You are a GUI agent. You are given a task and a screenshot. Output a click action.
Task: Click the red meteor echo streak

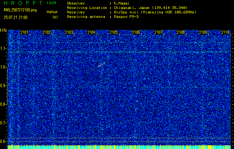point(102,64)
